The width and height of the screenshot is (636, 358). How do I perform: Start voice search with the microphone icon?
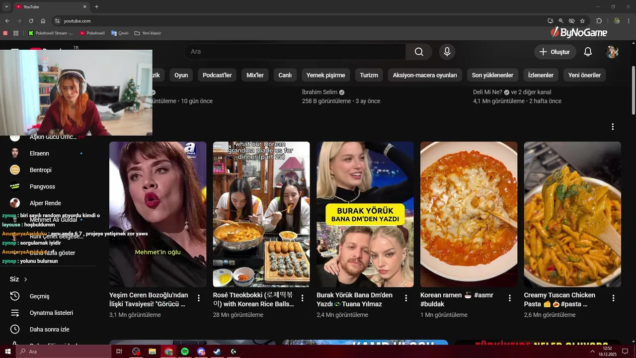pos(447,52)
